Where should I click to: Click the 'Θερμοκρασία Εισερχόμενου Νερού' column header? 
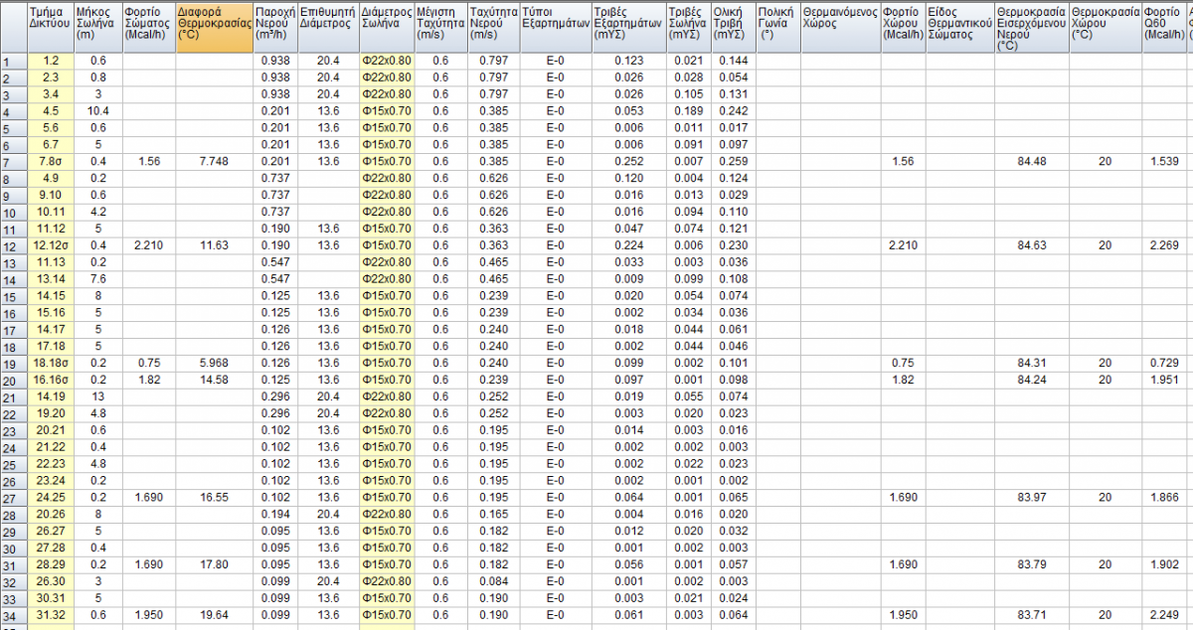tap(1031, 27)
